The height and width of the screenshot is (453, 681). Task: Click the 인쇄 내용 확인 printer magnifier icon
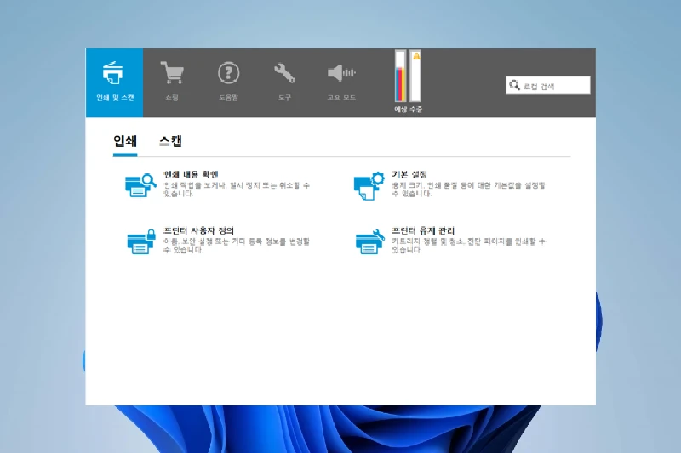140,185
